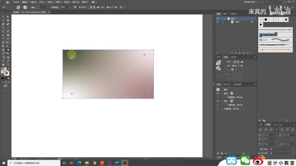Collapse stroke row in Appearance panel
296x166 pixels.
(222, 94)
